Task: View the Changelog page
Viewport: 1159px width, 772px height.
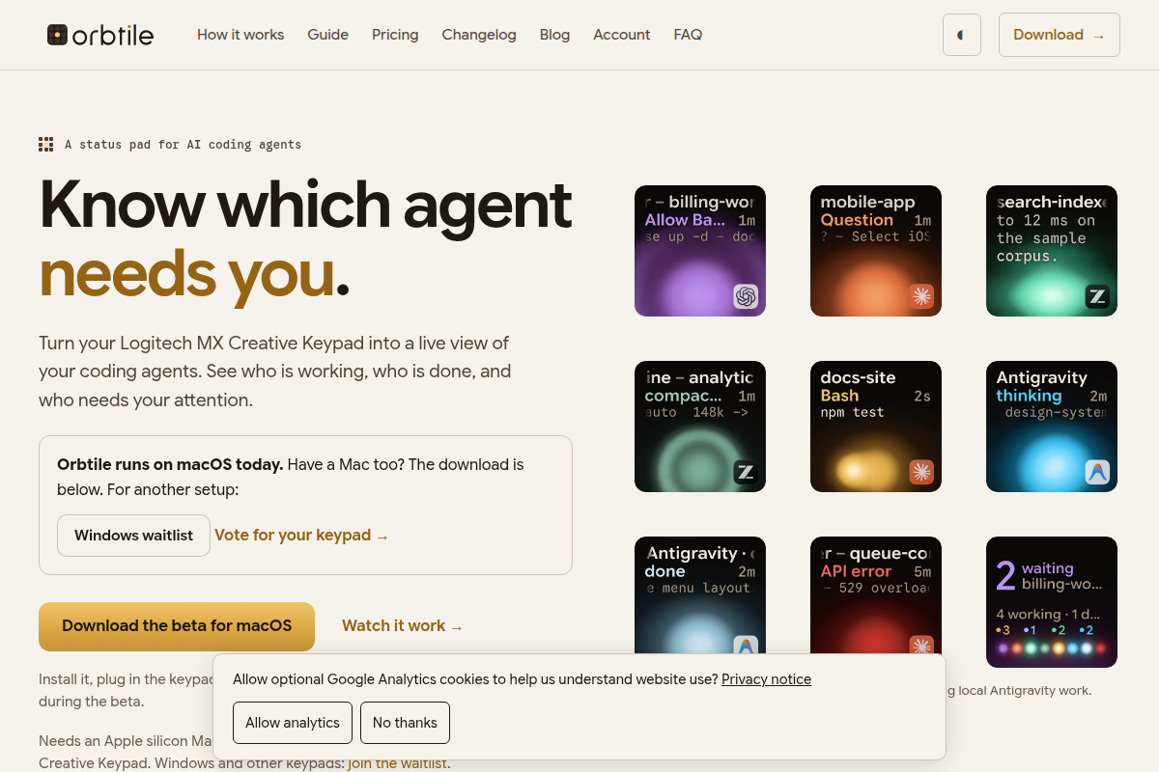Action: (x=479, y=35)
